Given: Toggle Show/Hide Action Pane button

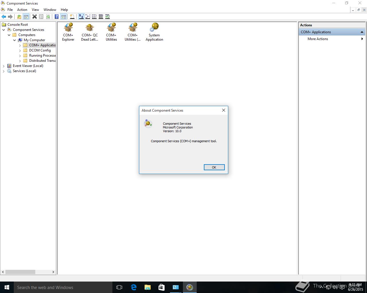Looking at the screenshot, I should pos(63,17).
